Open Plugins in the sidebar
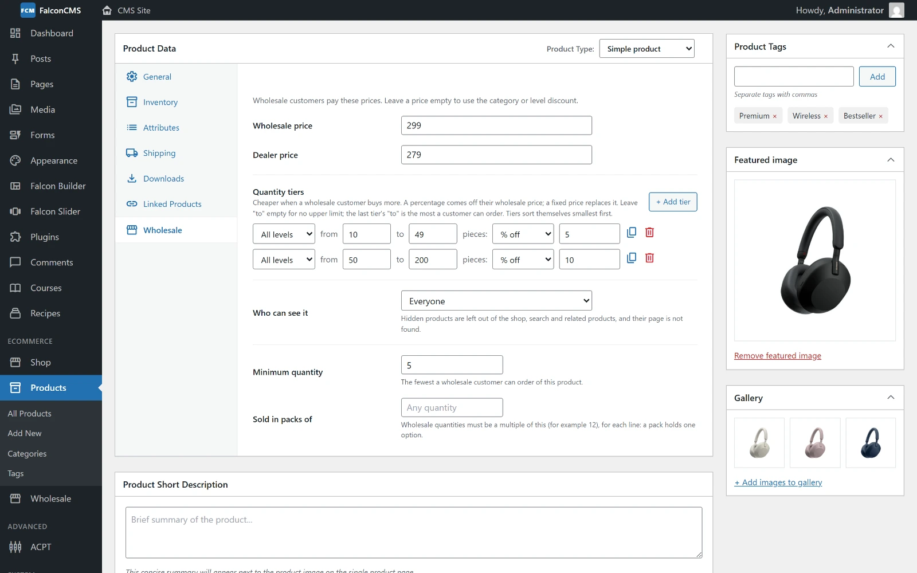 (51, 237)
